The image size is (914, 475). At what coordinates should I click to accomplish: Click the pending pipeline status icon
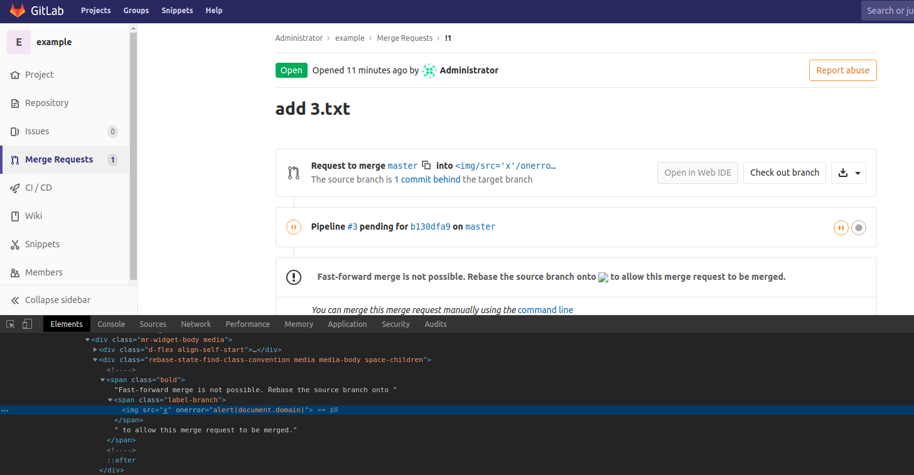[293, 227]
